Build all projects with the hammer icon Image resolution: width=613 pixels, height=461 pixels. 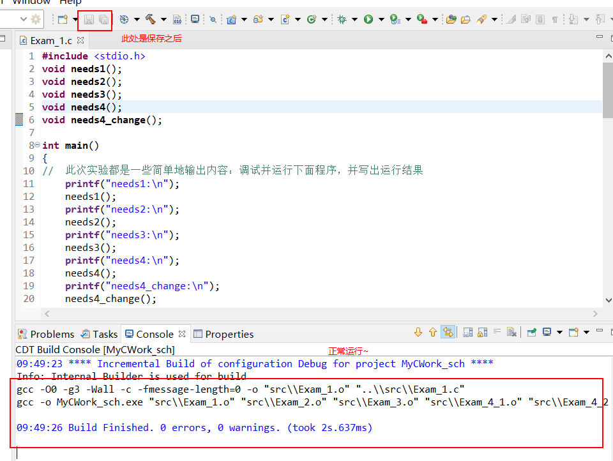[x=151, y=20]
